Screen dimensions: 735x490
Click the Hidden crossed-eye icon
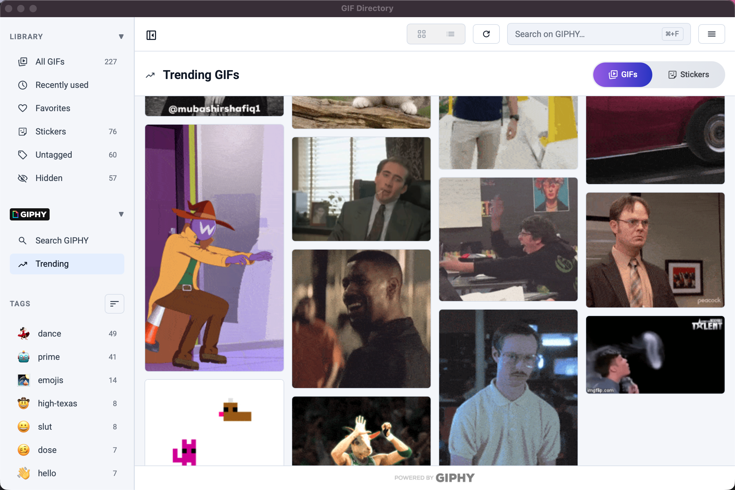(22, 178)
